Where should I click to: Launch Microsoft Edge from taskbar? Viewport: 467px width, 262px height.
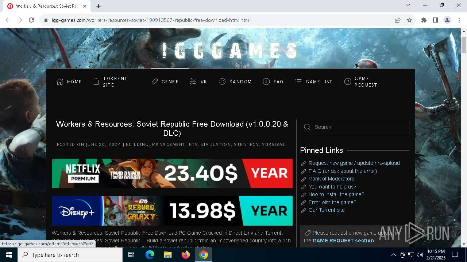pyautogui.click(x=150, y=255)
